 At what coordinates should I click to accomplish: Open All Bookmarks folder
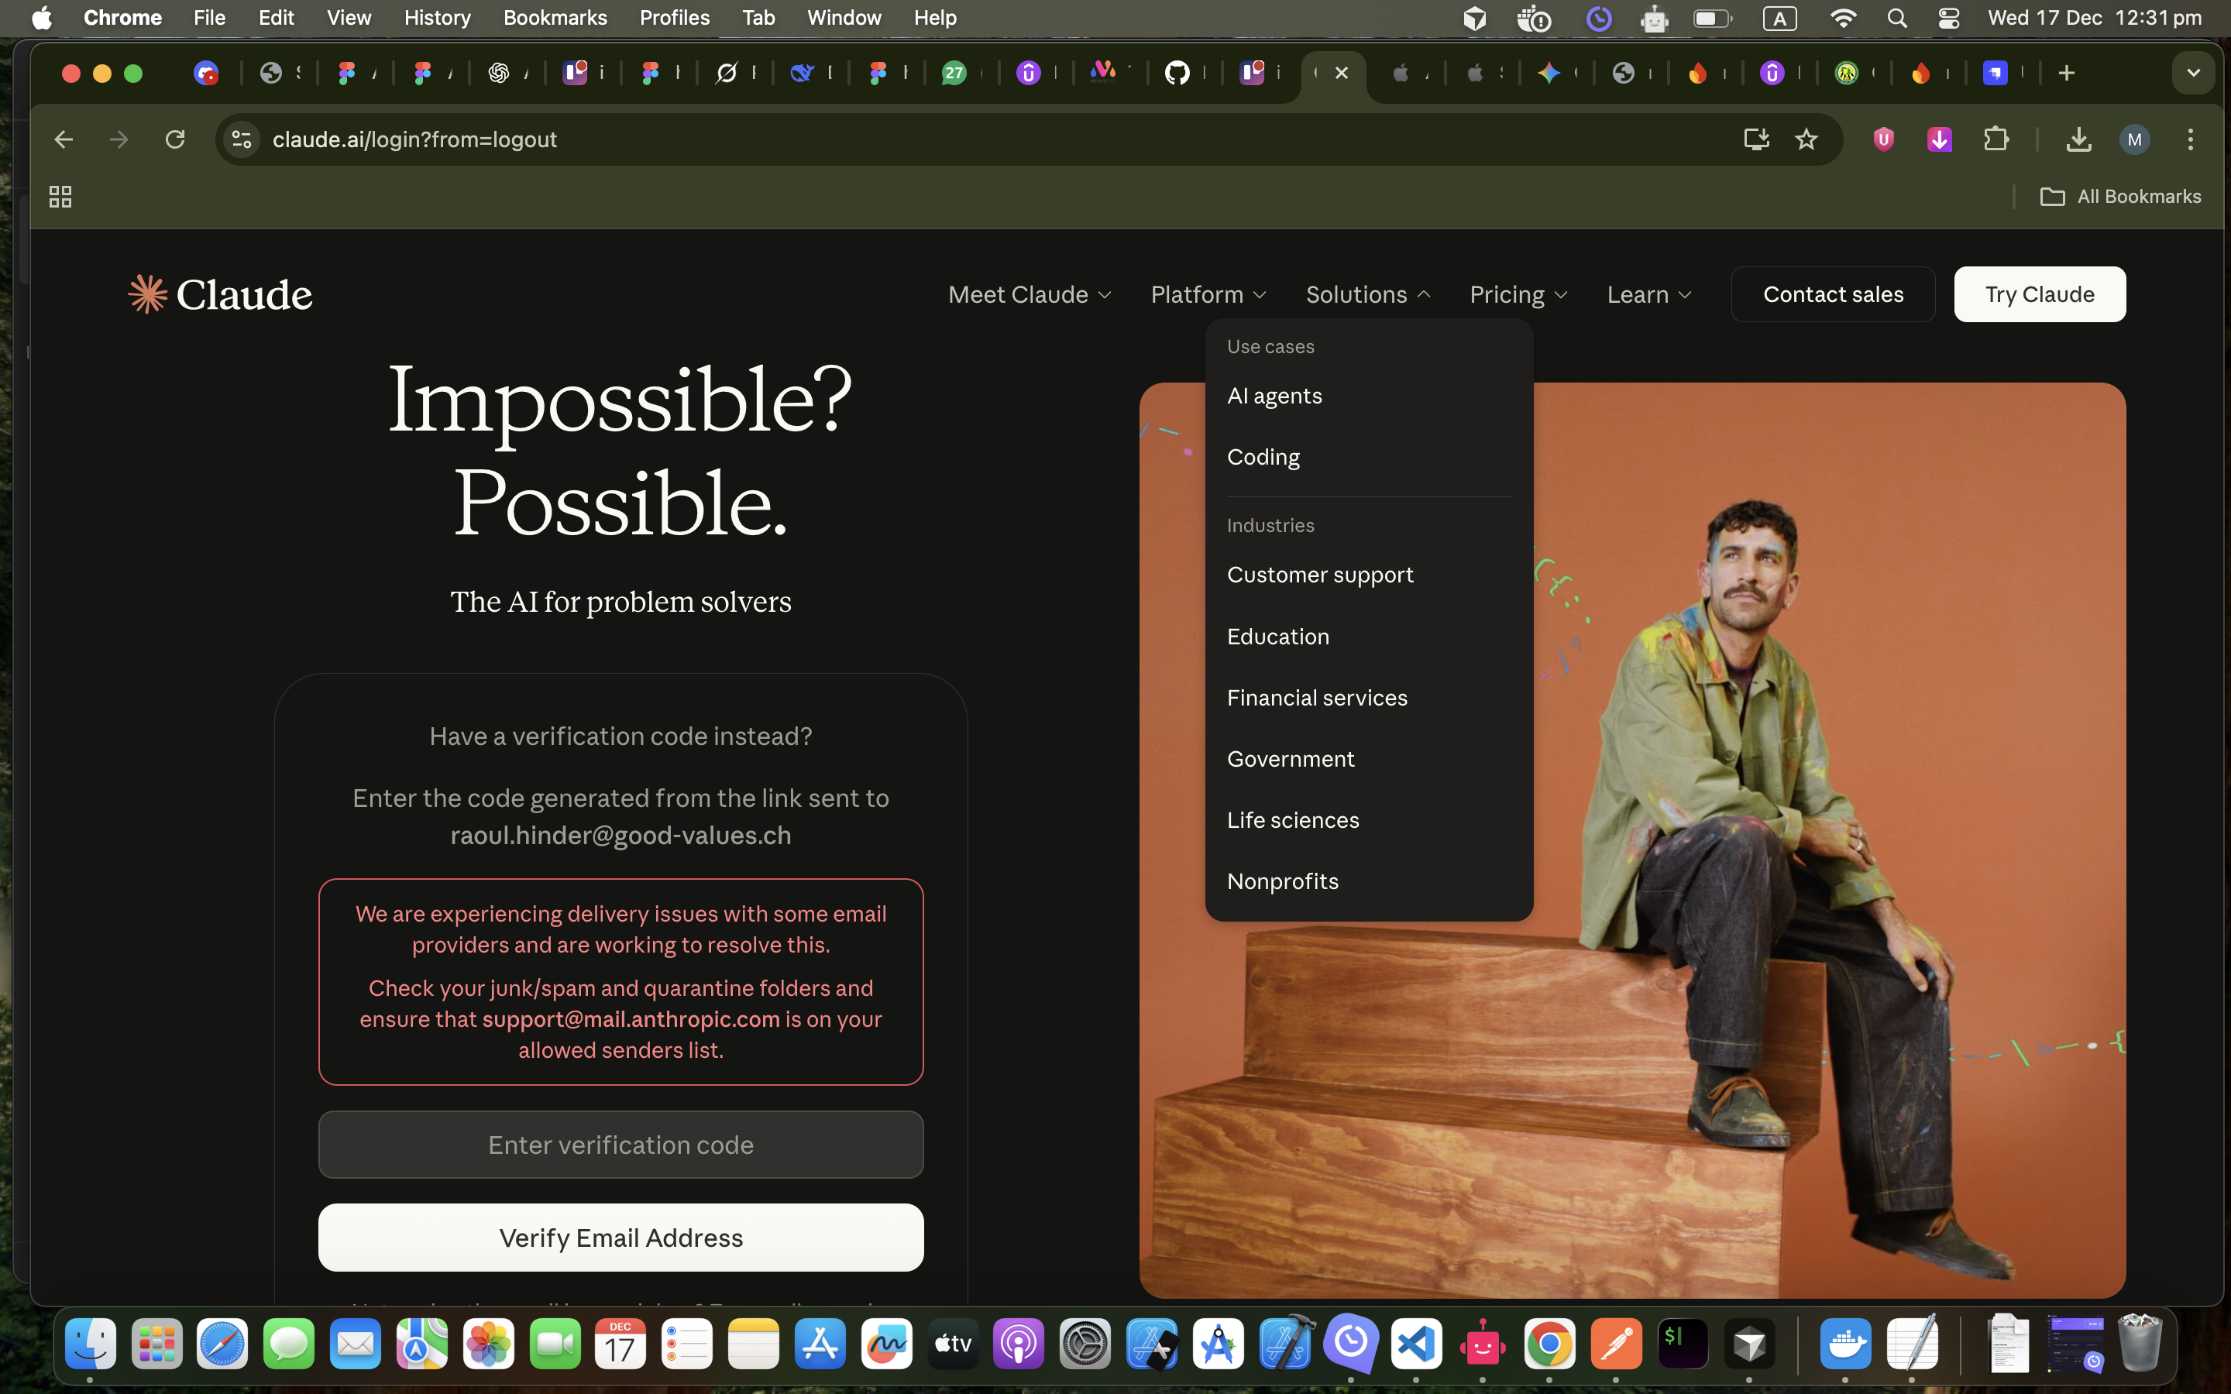[x=2120, y=197]
